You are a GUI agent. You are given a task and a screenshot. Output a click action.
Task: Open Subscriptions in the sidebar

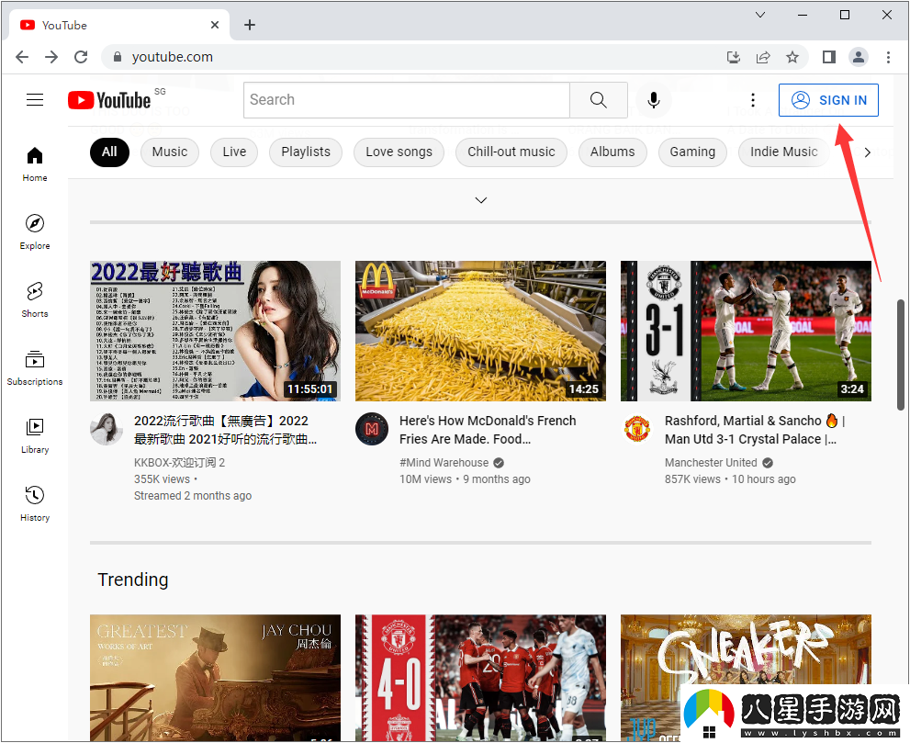[34, 366]
